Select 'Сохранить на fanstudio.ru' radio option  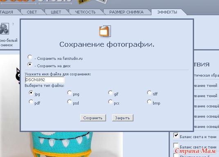click(x=30, y=57)
